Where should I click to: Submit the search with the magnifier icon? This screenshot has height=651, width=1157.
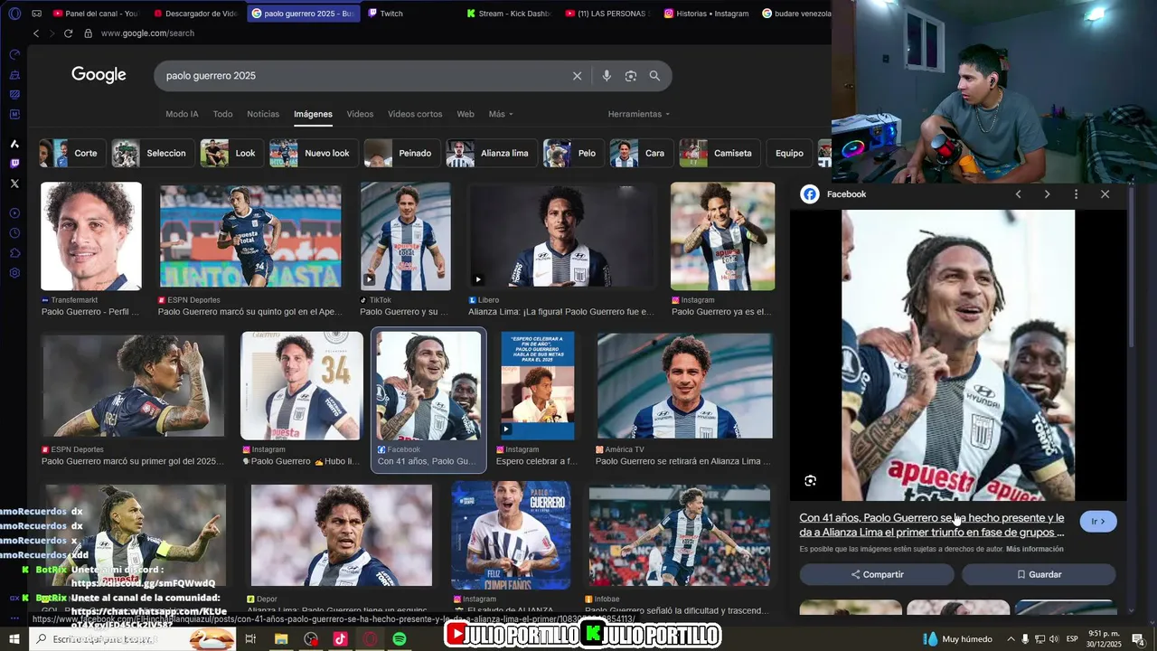click(x=654, y=76)
